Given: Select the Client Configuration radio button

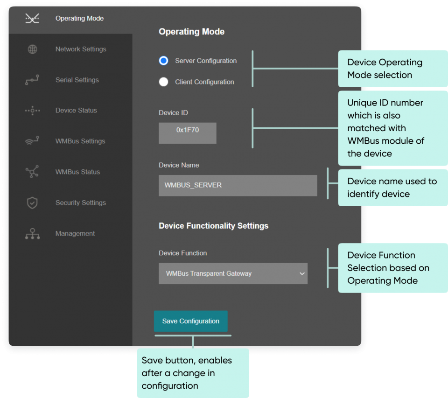Looking at the screenshot, I should pos(163,82).
